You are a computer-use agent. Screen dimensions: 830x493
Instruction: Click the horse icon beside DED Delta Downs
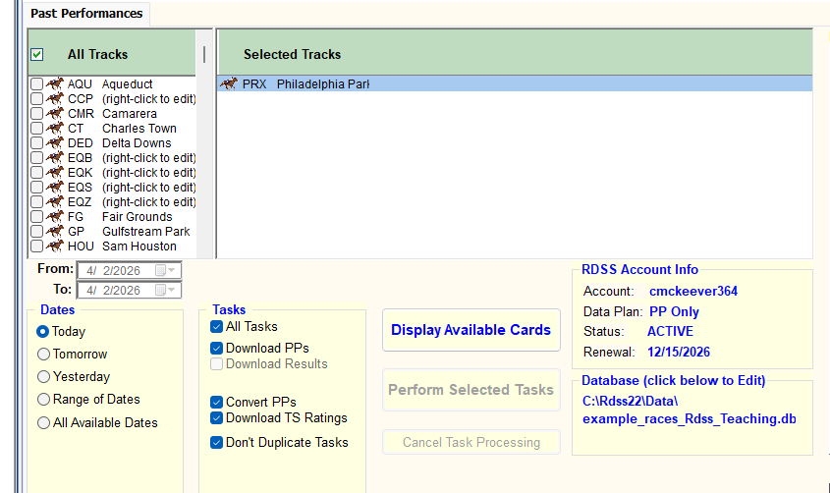55,142
